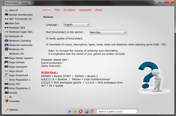
Task: Click the EmuCenter2 title bar app icon
Action: click(3, 3)
